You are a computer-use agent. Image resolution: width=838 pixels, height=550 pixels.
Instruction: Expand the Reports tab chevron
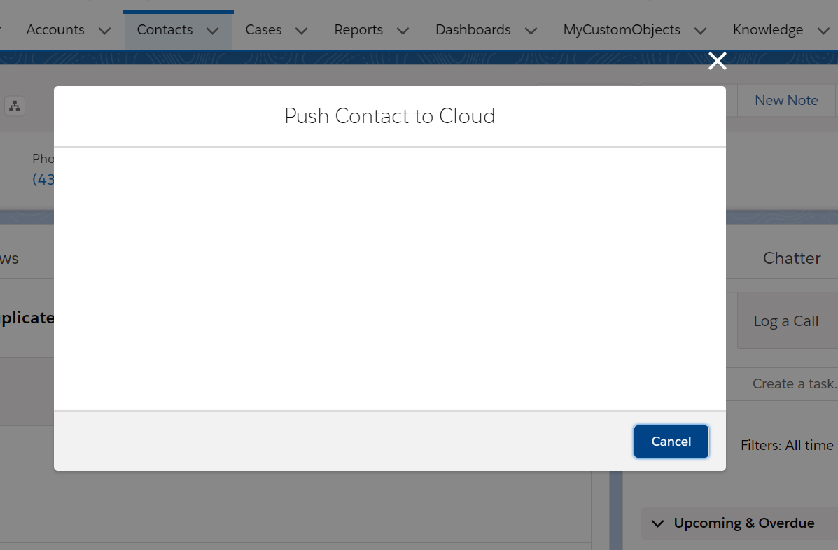[x=403, y=31]
